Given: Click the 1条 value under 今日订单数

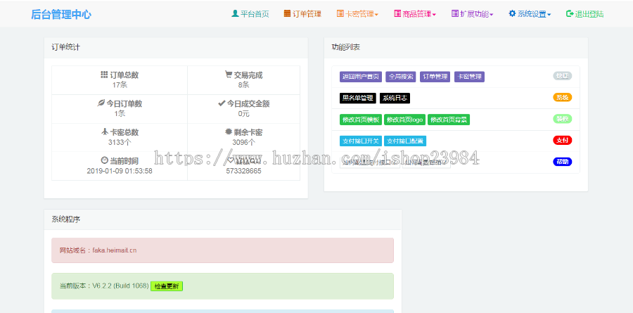Looking at the screenshot, I should [120, 113].
